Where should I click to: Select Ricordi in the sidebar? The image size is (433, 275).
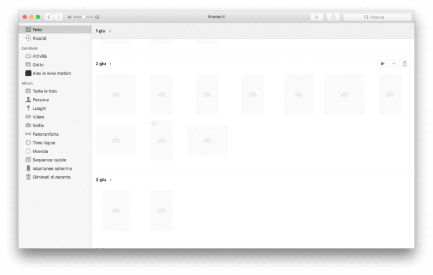point(39,38)
